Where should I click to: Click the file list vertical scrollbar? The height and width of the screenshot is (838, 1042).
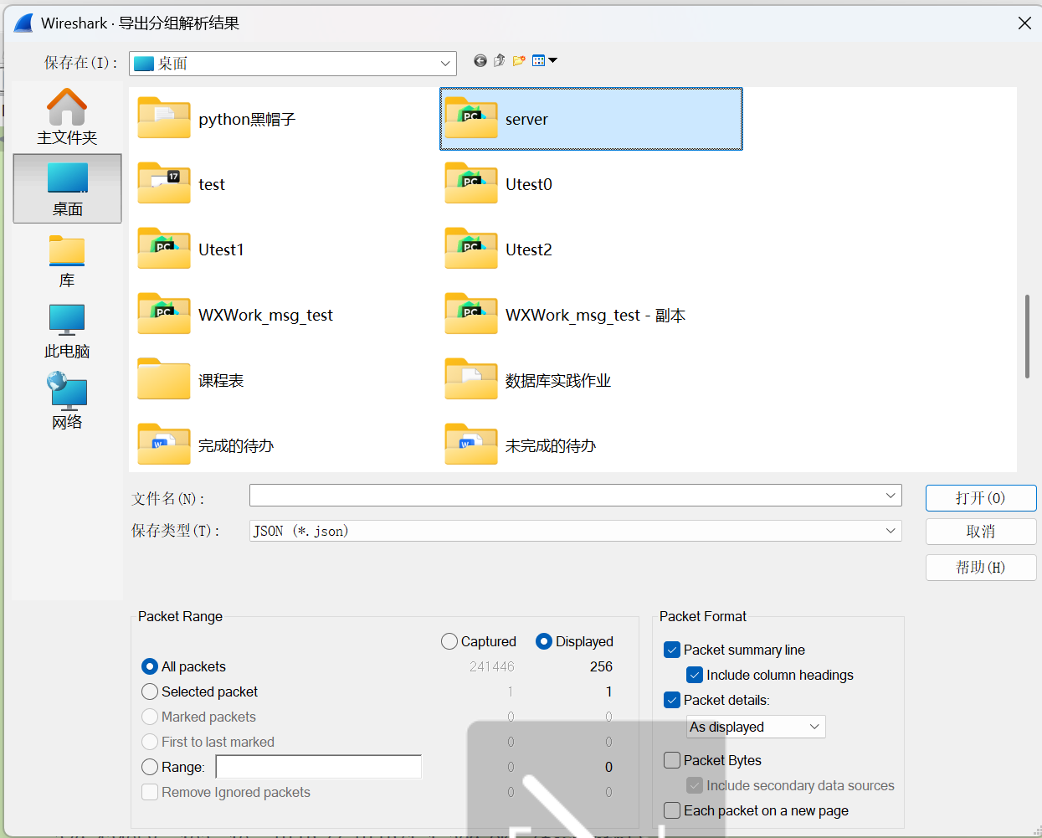tap(1027, 337)
